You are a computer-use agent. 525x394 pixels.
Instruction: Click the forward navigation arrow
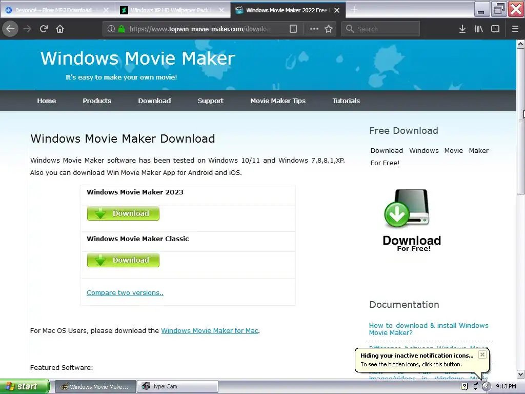pyautogui.click(x=27, y=29)
